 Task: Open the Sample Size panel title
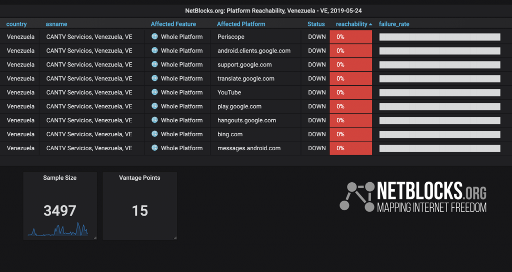pyautogui.click(x=60, y=178)
